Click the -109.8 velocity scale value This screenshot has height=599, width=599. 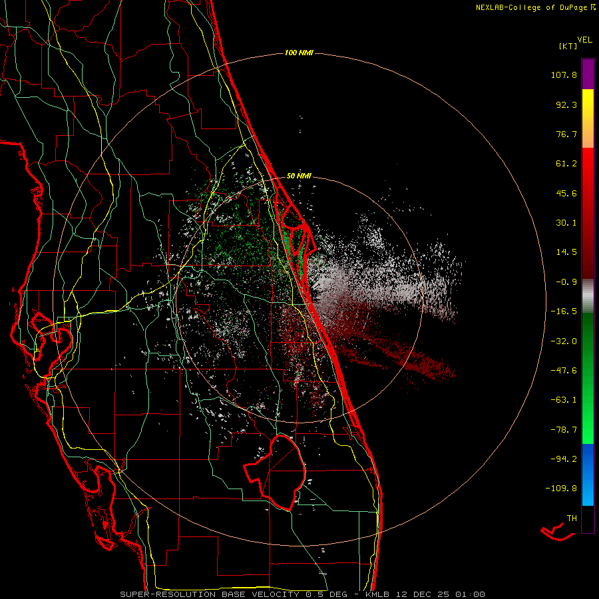tap(562, 489)
